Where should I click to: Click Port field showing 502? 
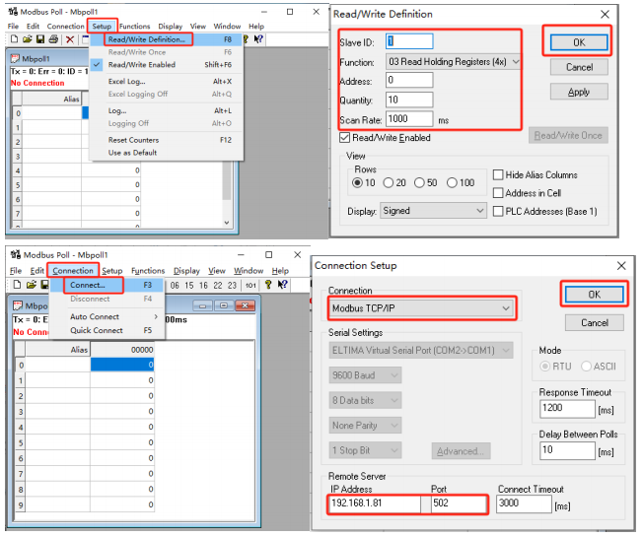coord(459,503)
